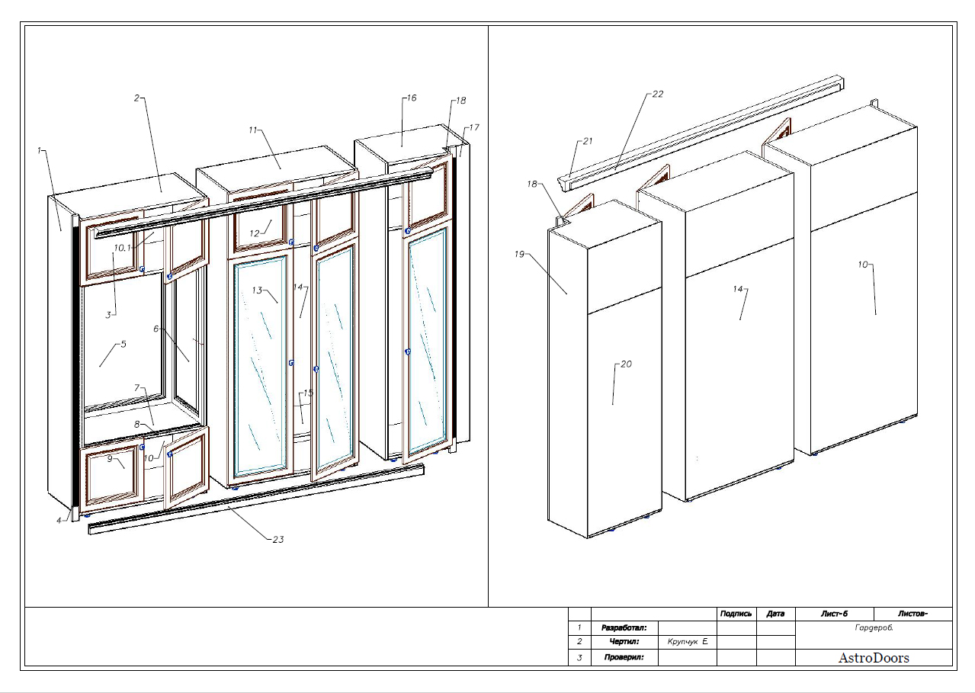Select the 'Чертил:' row label

[x=624, y=643]
